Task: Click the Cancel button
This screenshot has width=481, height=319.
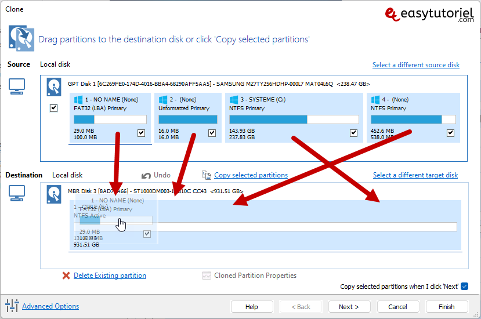Action: pos(398,306)
